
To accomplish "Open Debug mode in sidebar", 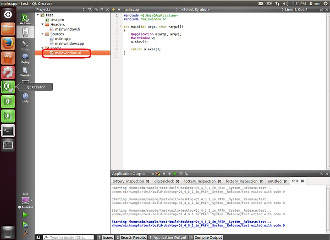I will pyautogui.click(x=25, y=59).
